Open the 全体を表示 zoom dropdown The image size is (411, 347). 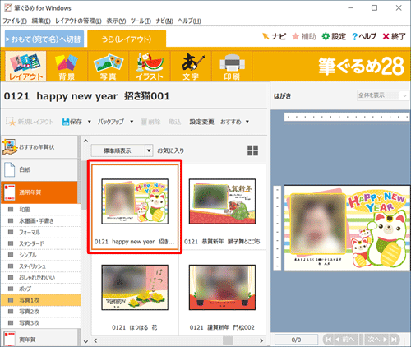pos(382,95)
